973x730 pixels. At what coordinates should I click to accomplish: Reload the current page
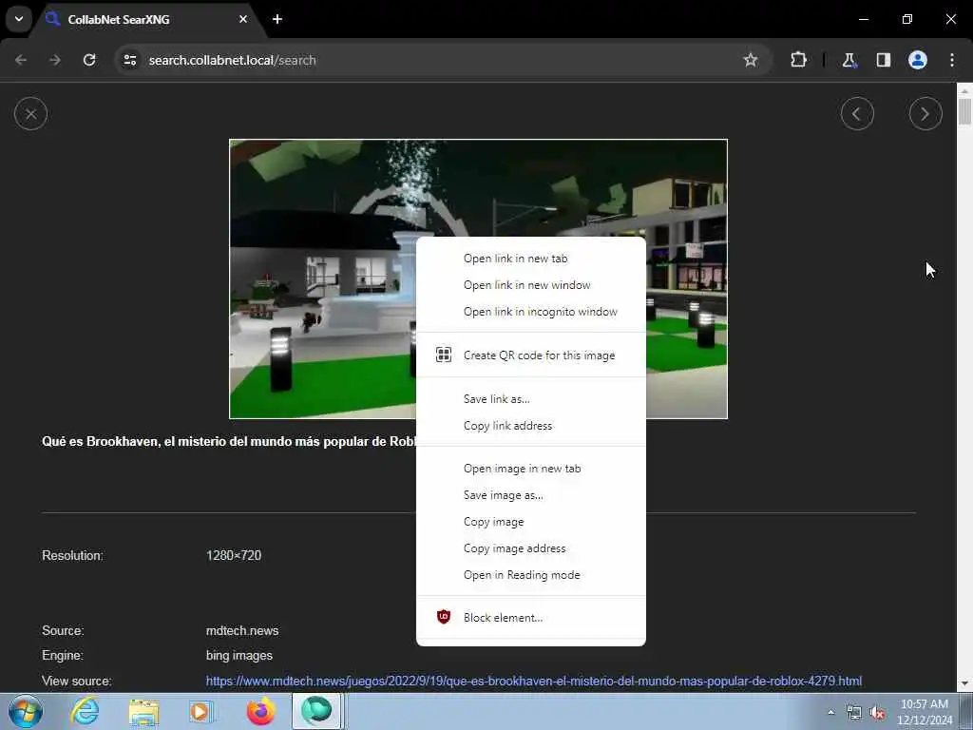(89, 60)
